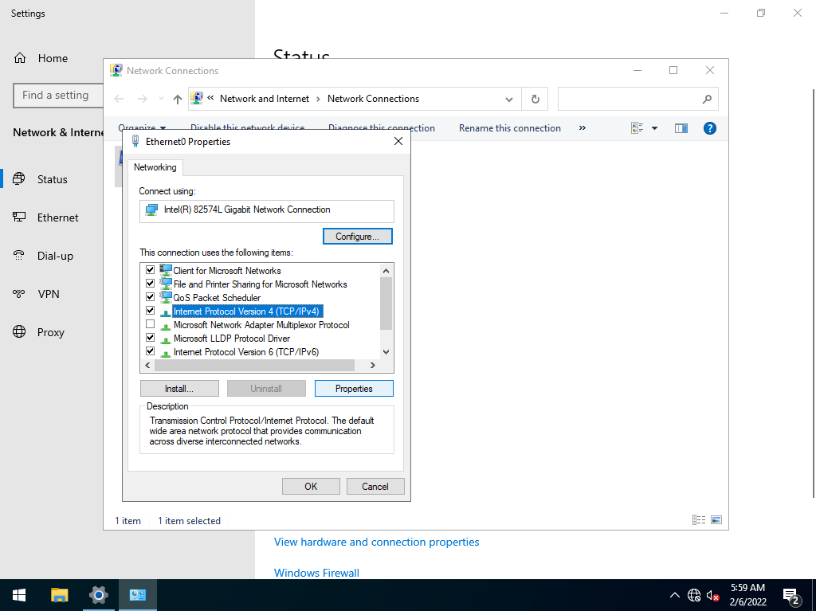Viewport: 816px width, 611px height.
Task: Select Client for Microsoft Networks item
Action: pyautogui.click(x=227, y=271)
